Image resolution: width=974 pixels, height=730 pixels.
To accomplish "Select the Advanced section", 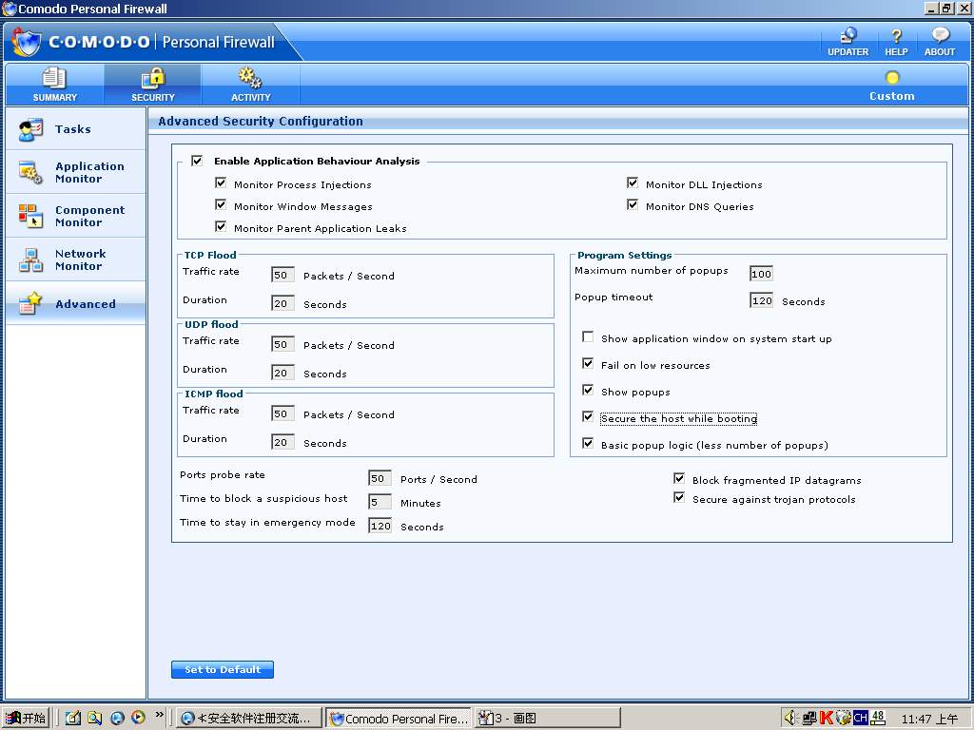I will click(x=76, y=303).
